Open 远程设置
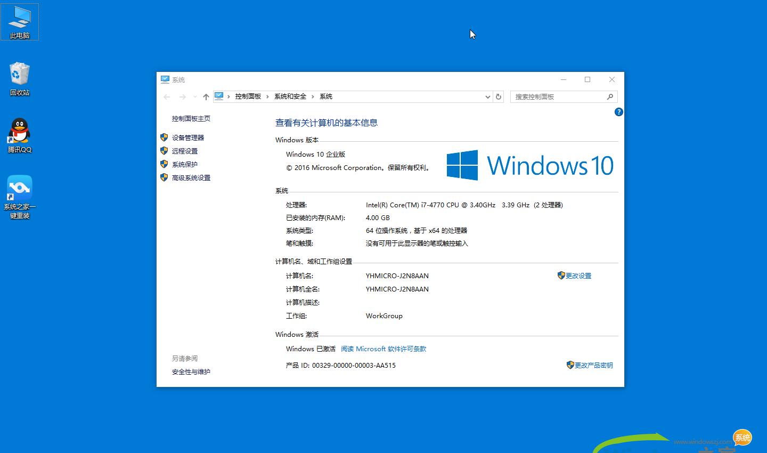This screenshot has height=453, width=767. click(185, 151)
